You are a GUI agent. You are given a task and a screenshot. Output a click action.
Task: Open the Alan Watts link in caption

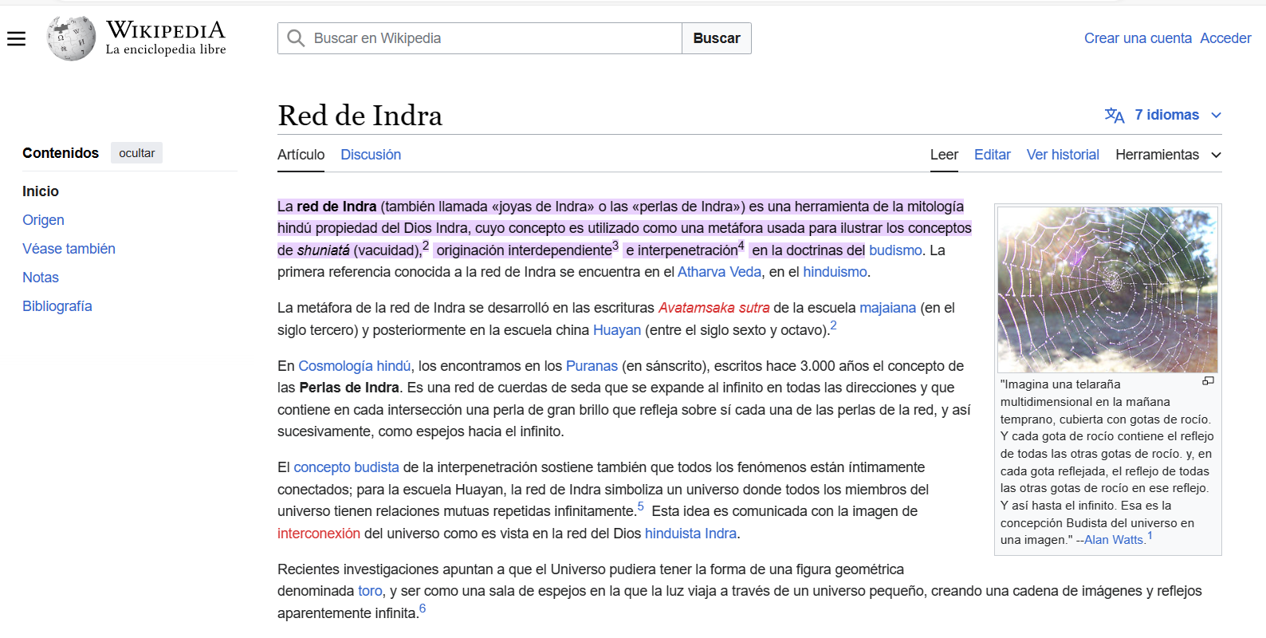click(x=1114, y=540)
